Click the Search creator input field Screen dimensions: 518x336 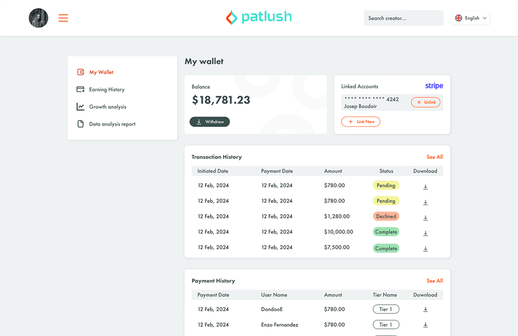403,18
